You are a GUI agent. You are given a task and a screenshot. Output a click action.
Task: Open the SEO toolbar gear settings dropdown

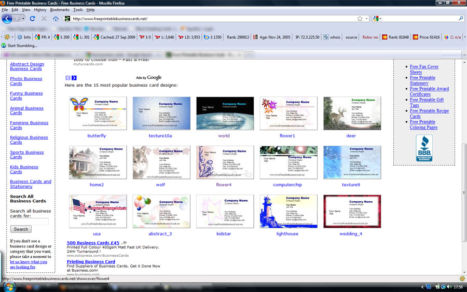[8, 37]
